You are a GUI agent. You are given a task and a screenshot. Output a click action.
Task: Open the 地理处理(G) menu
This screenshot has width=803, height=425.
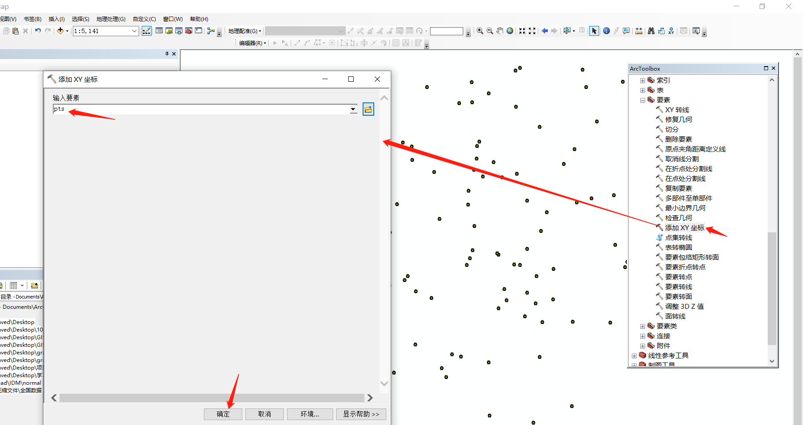111,19
